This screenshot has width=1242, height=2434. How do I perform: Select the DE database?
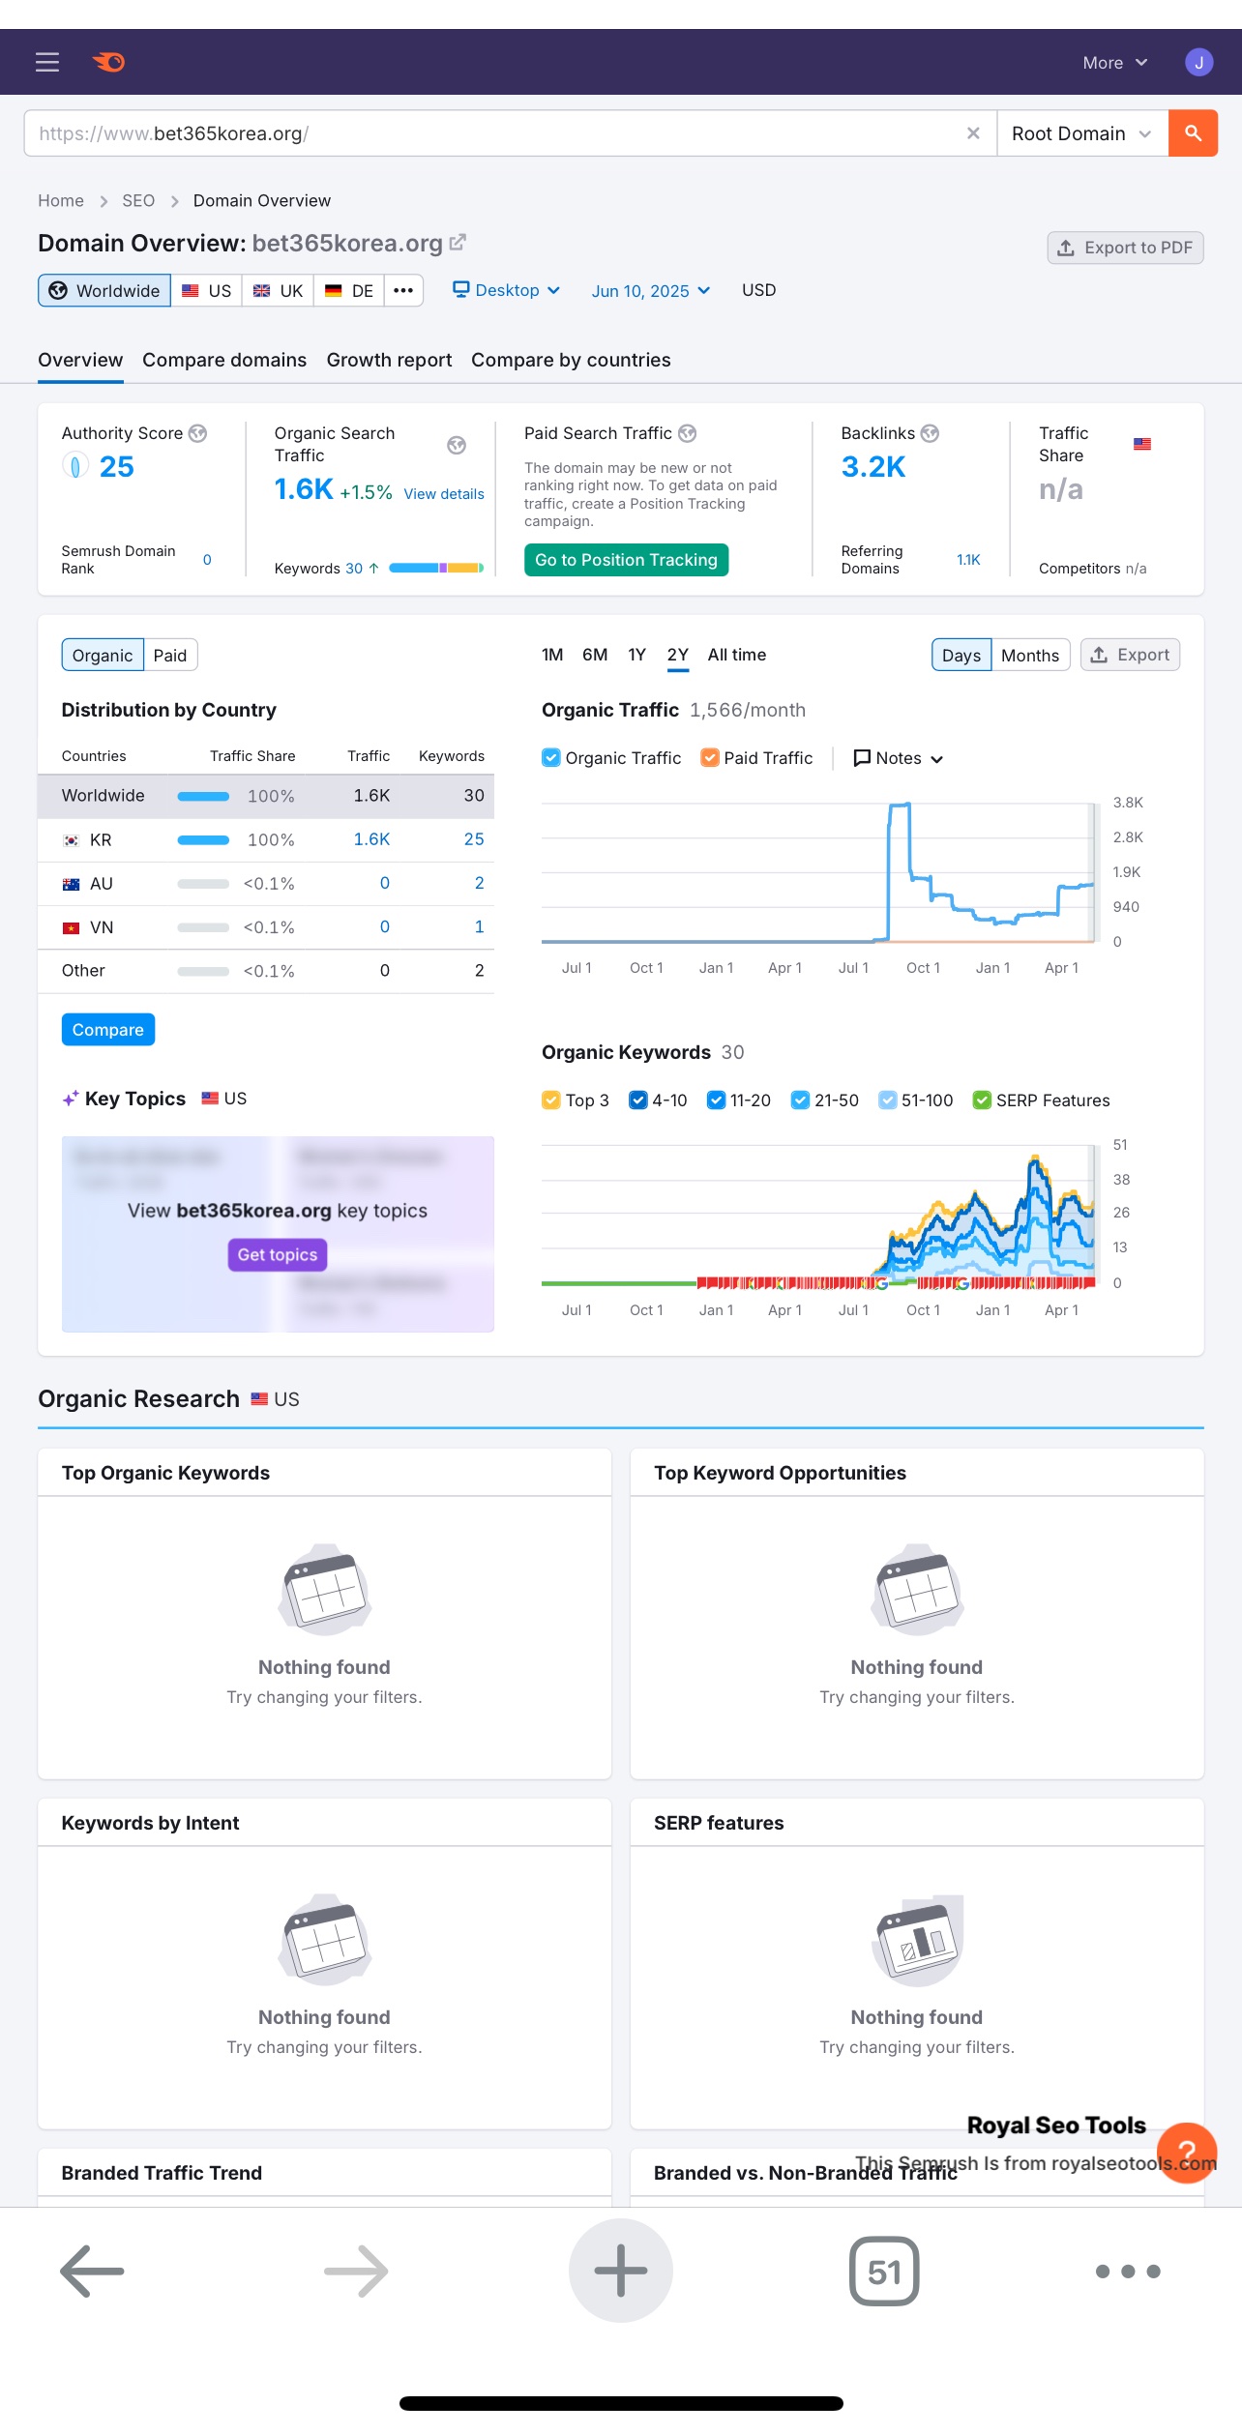point(349,290)
